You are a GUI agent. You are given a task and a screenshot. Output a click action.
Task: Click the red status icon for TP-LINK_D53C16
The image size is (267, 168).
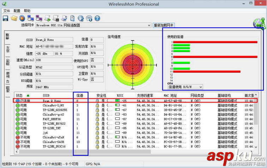click(18, 147)
